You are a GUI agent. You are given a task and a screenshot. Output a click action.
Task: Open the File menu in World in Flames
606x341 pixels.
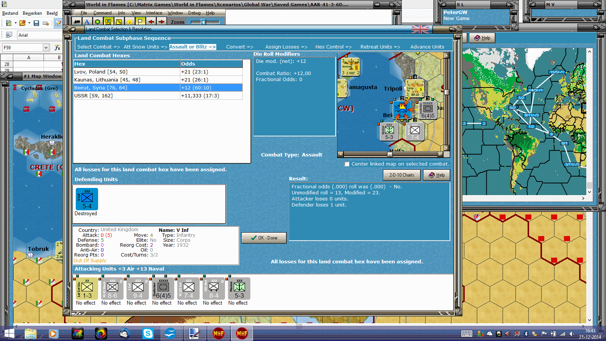pos(84,13)
